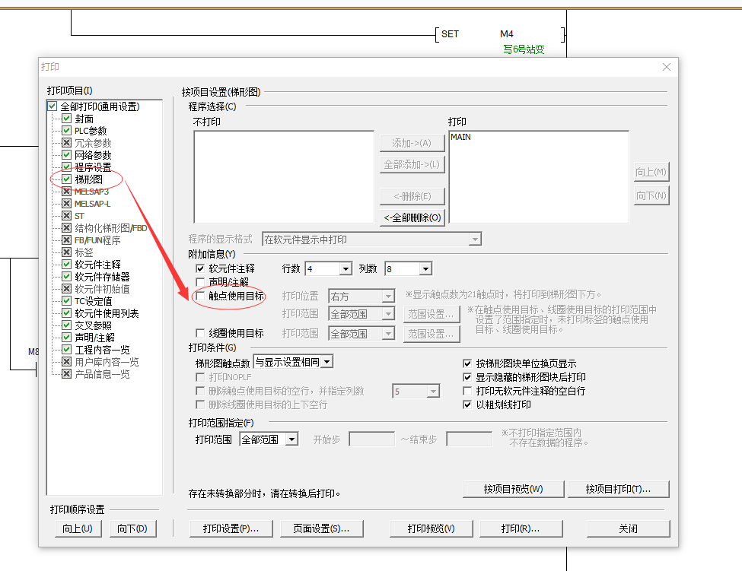Uncheck 以粗划线打印 option
Viewport: 742px width, 571px height.
[468, 404]
